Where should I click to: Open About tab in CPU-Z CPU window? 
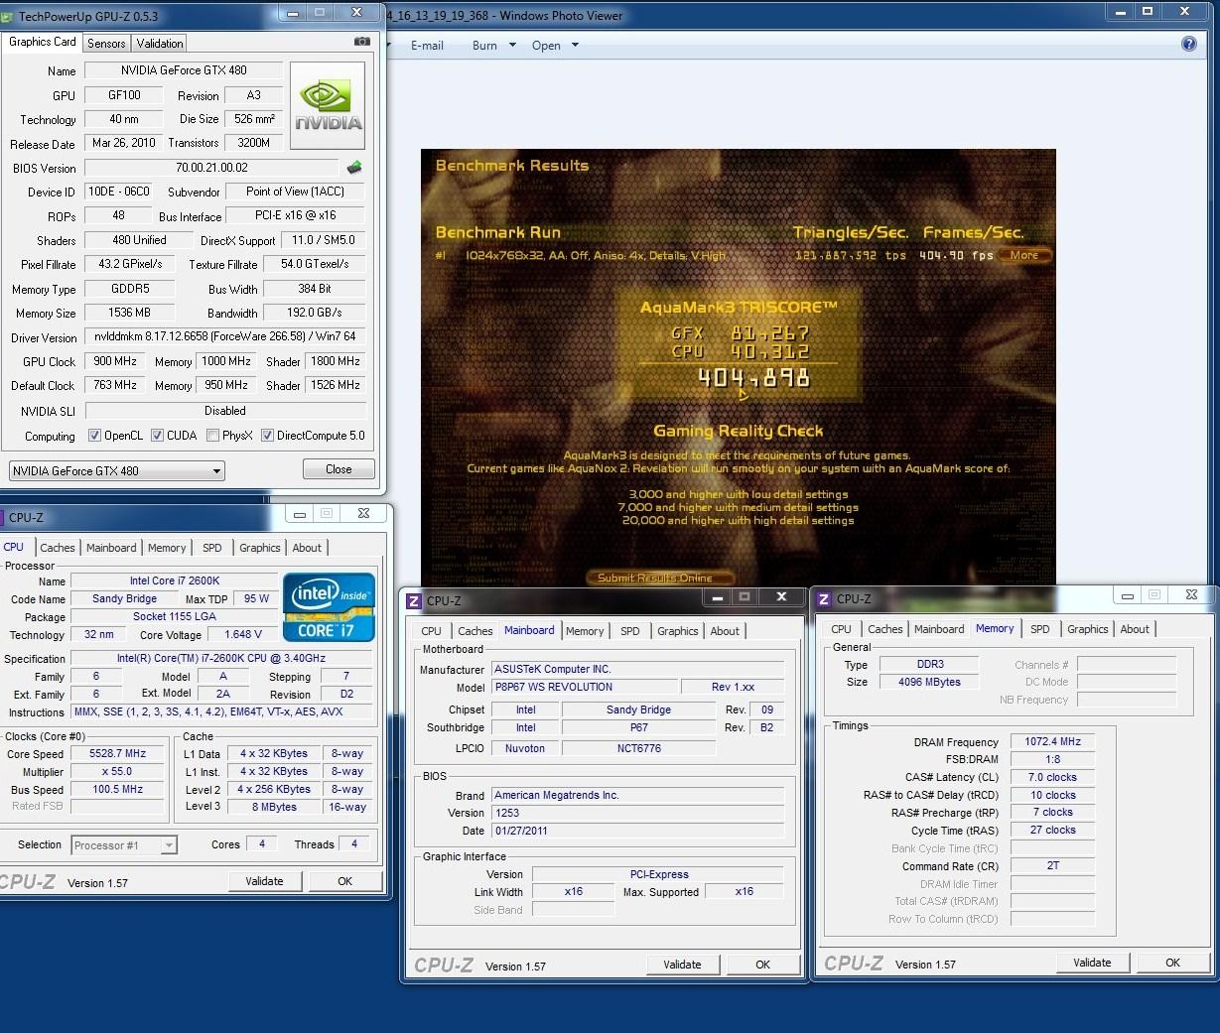307,548
